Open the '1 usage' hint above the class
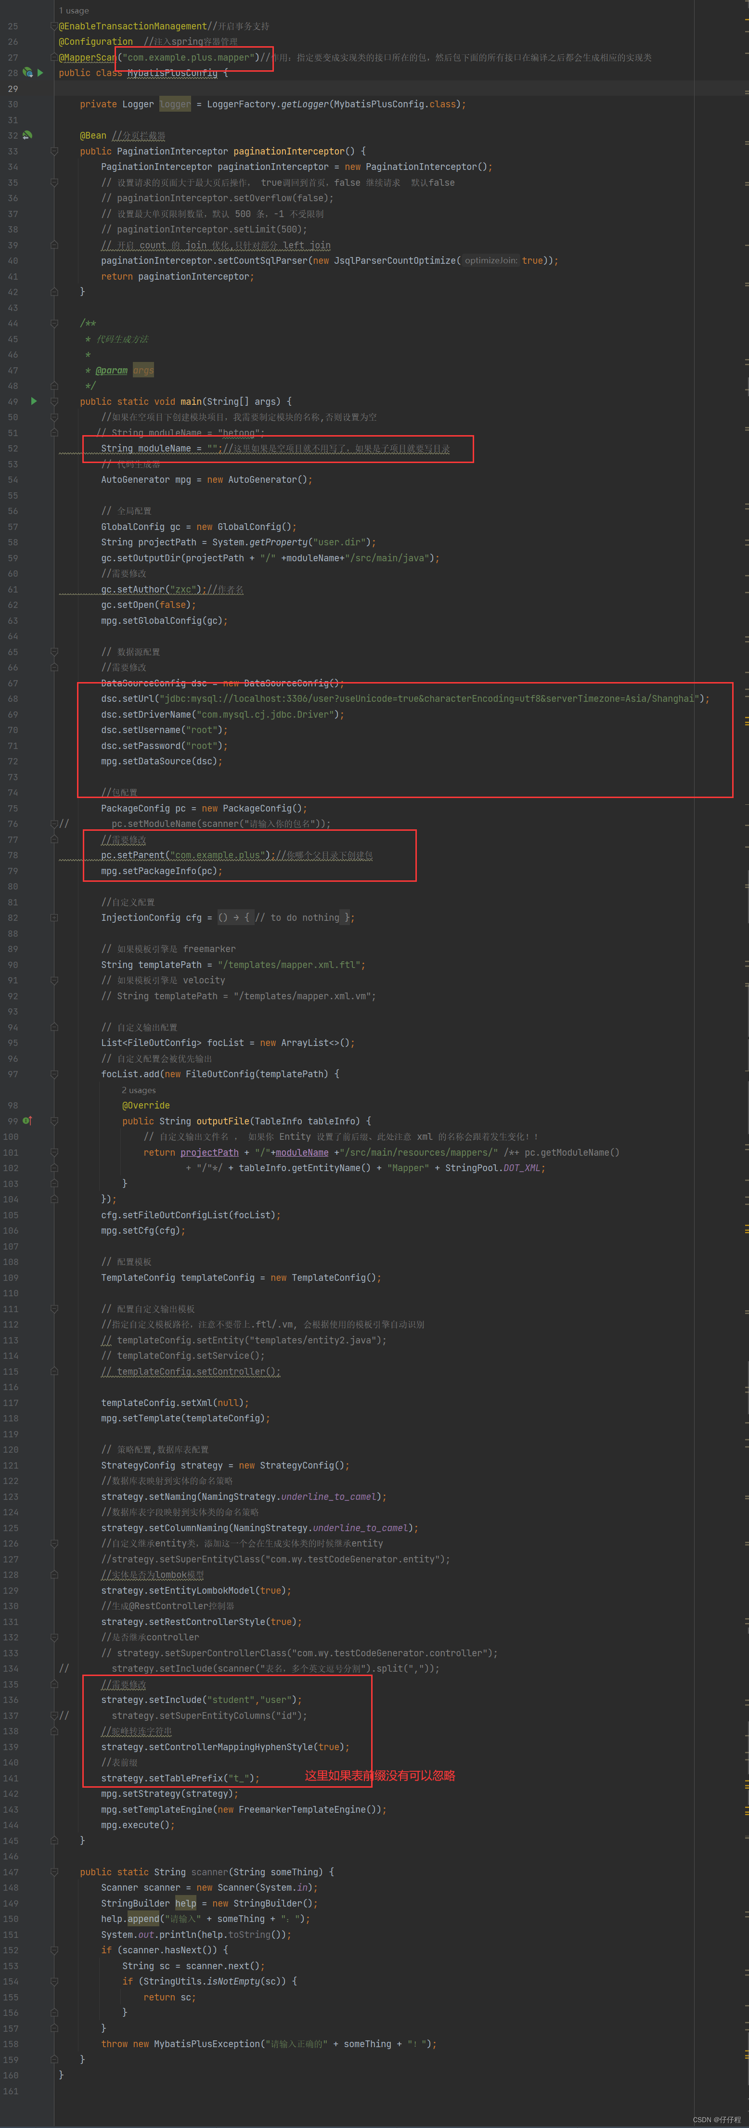The image size is (749, 2128). click(x=74, y=11)
